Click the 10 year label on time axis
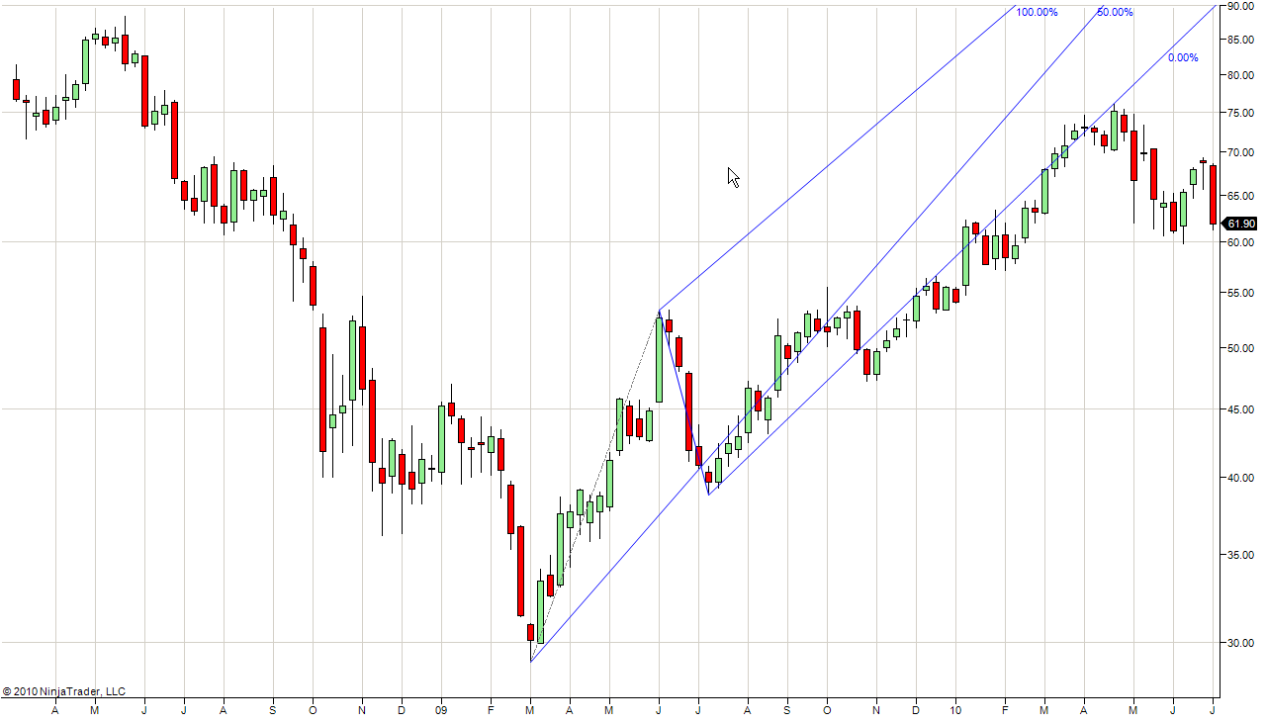The height and width of the screenshot is (724, 1266). point(955,709)
